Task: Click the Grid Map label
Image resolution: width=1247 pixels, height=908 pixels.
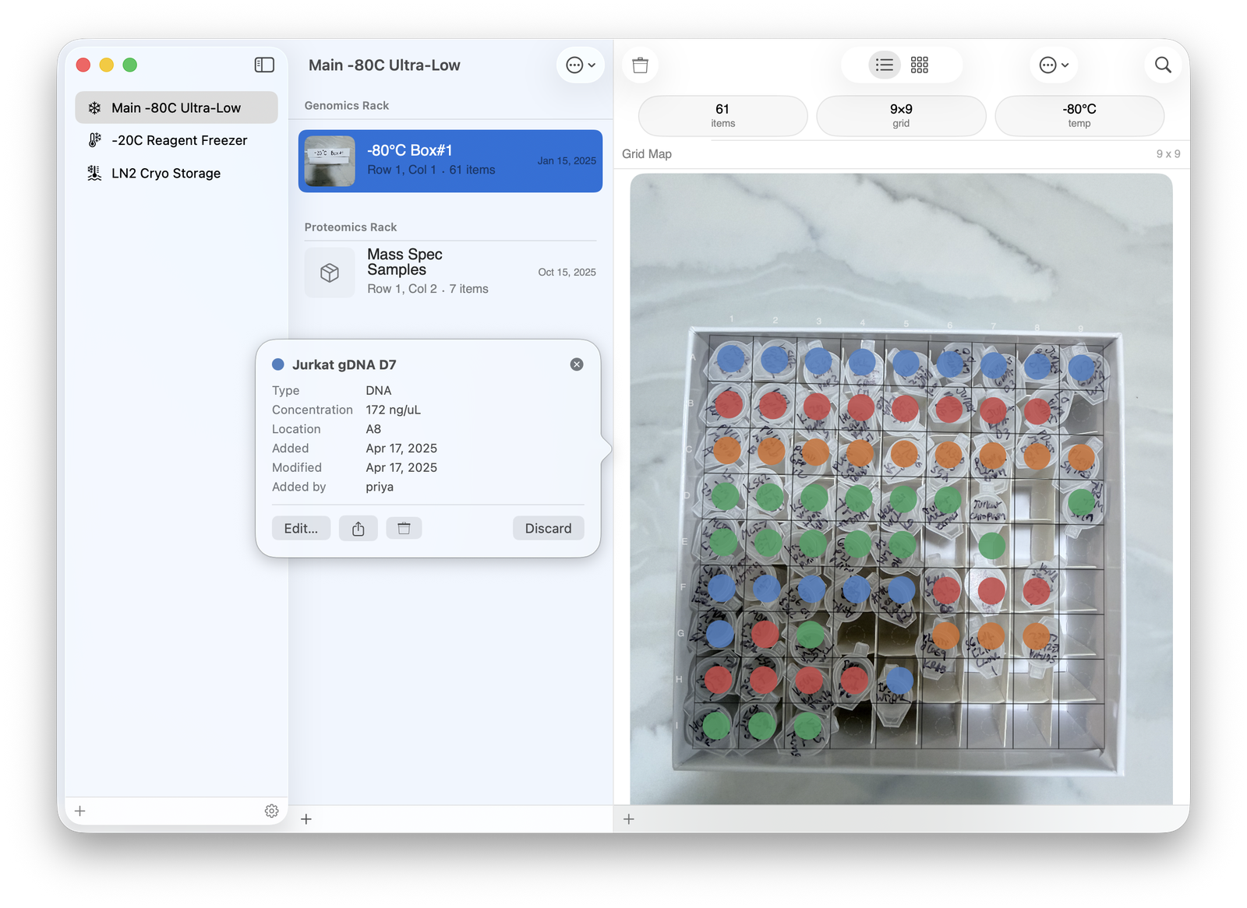Action: (x=647, y=153)
